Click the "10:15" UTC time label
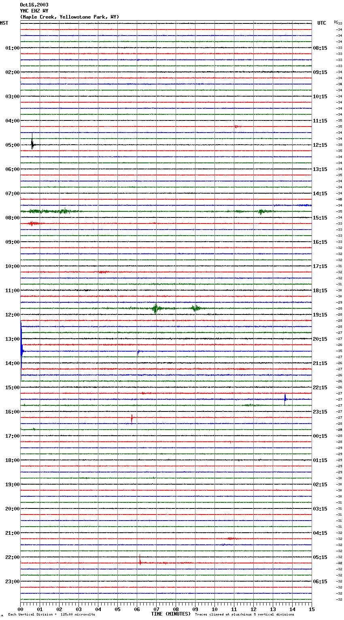 tap(320, 96)
